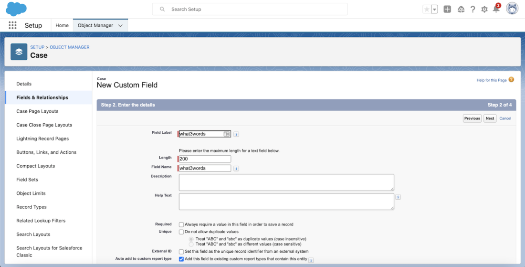Viewport: 525px width, 267px height.
Task: Click the SETUP breadcrumb link
Action: pos(37,47)
